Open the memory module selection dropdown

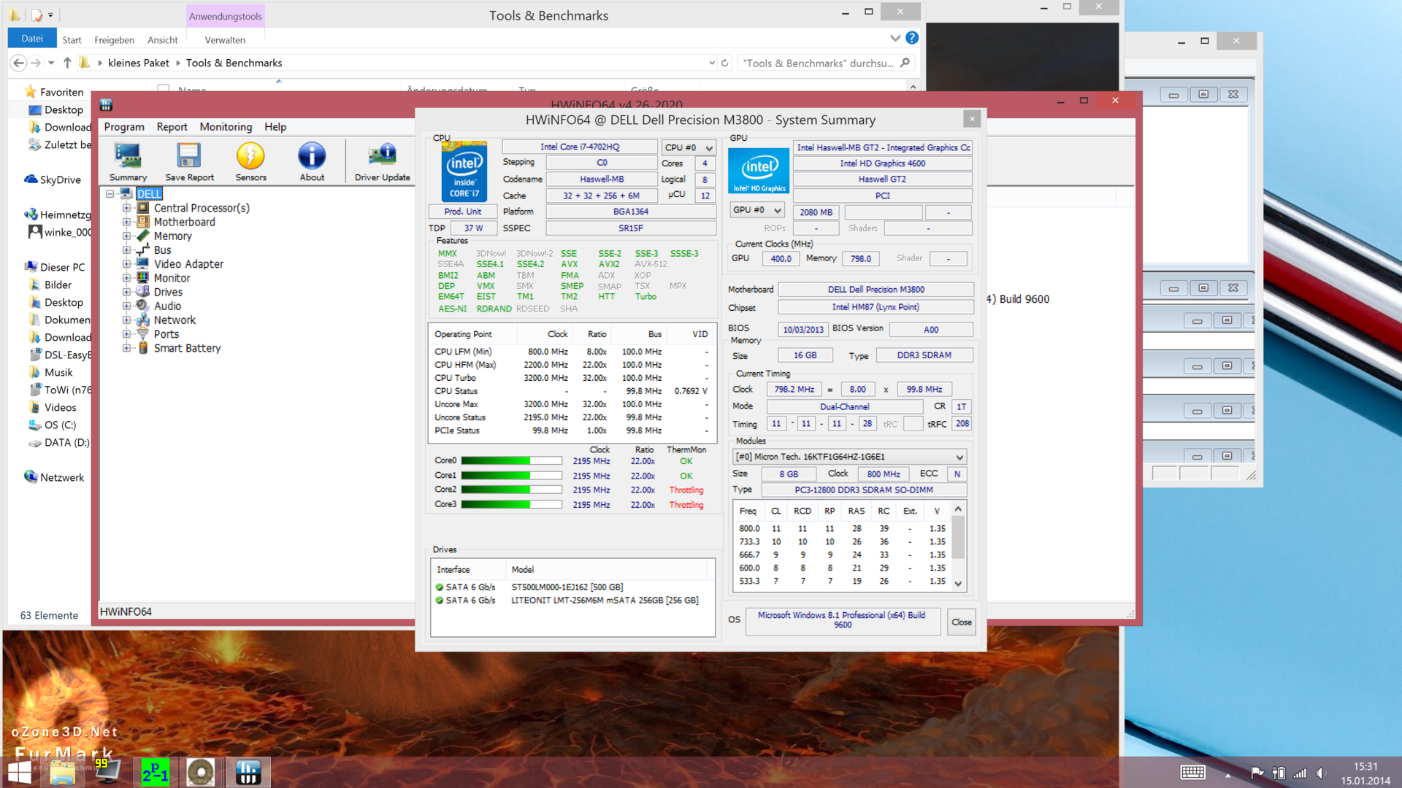point(849,457)
